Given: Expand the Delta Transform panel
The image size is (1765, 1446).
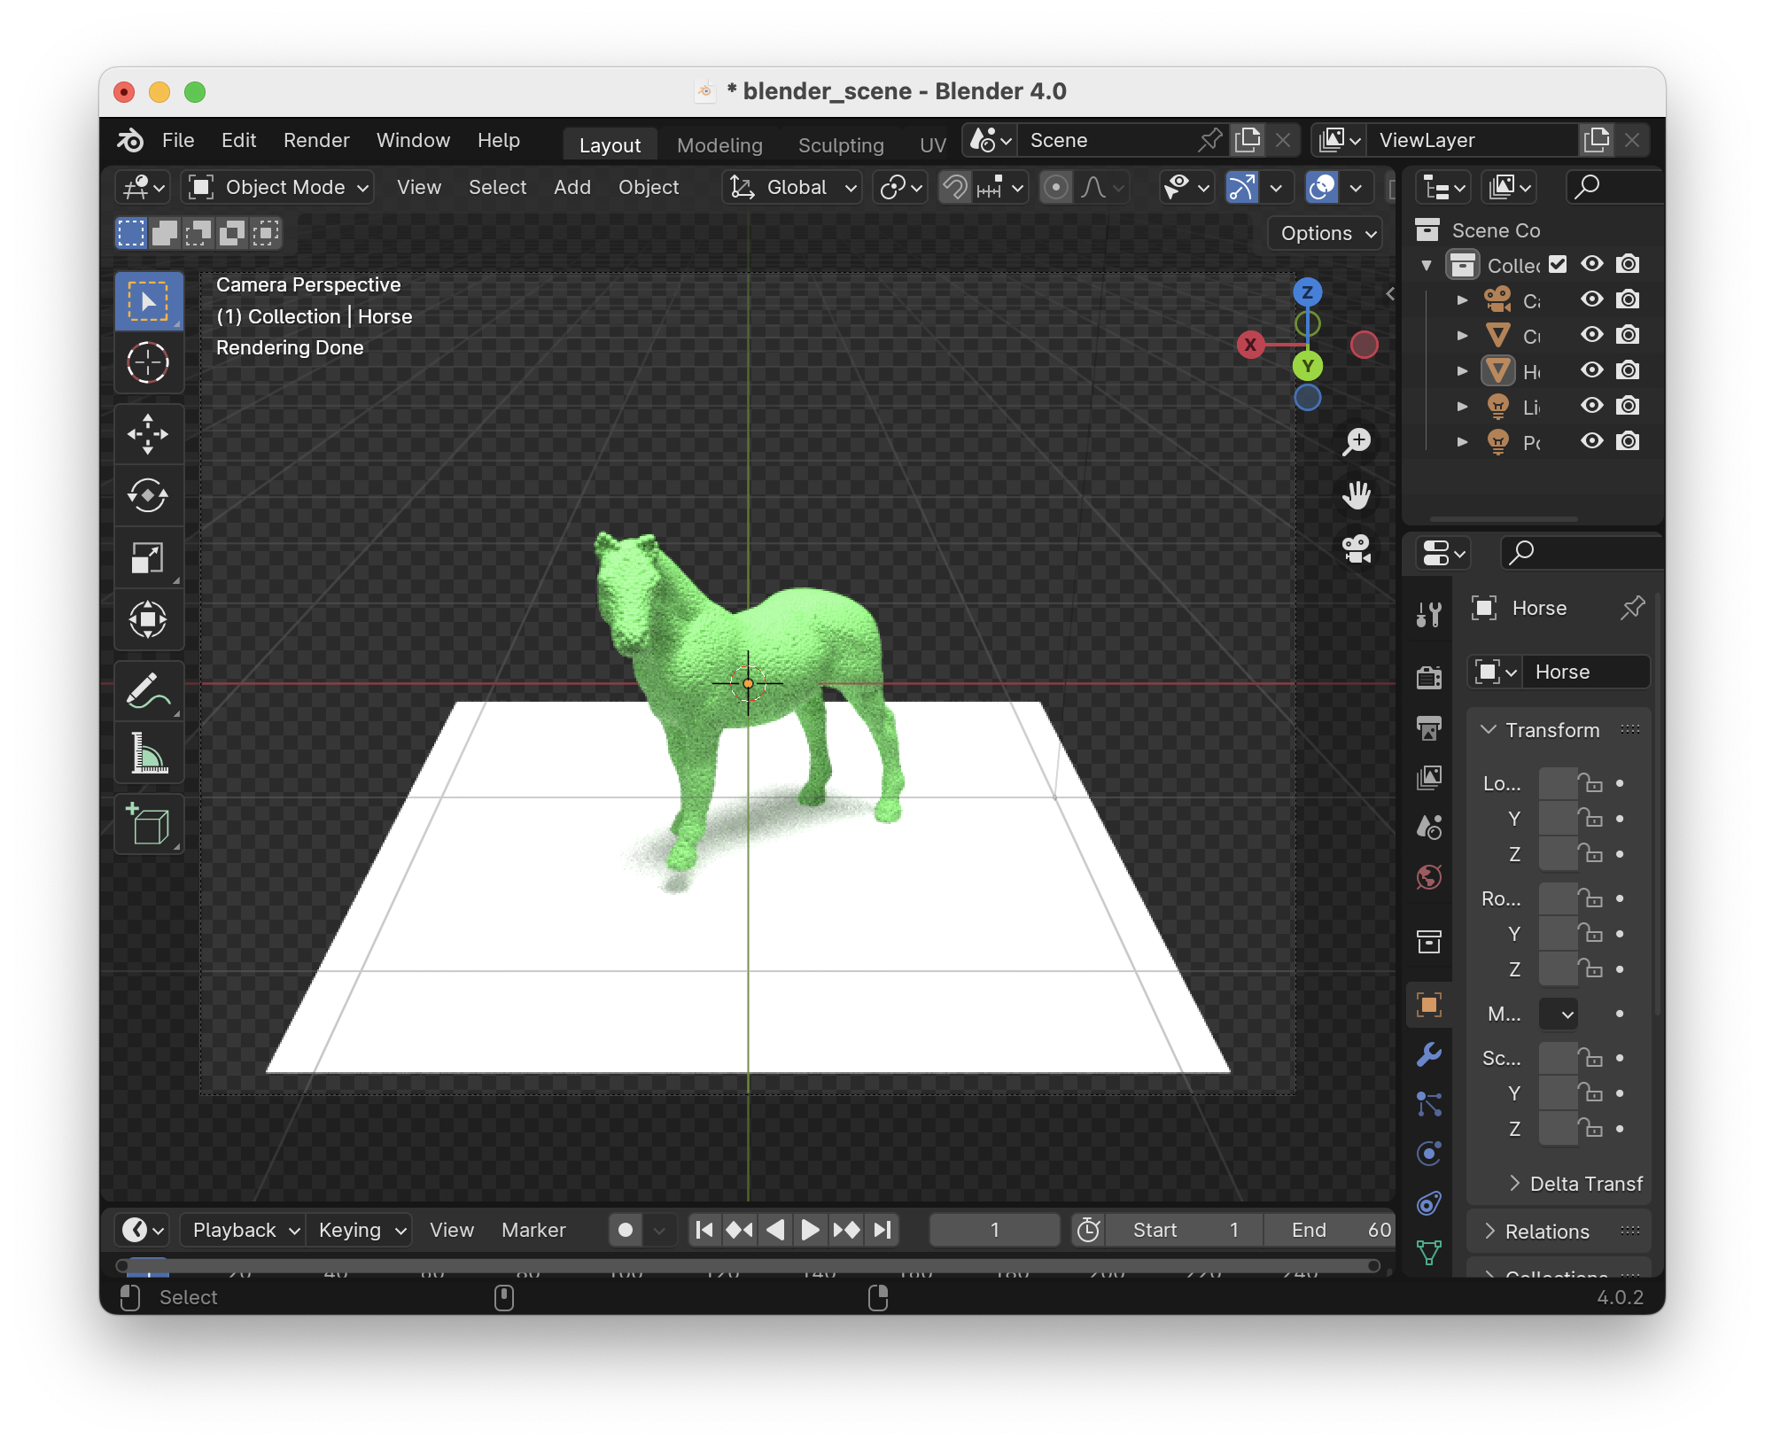Looking at the screenshot, I should (x=1575, y=1184).
